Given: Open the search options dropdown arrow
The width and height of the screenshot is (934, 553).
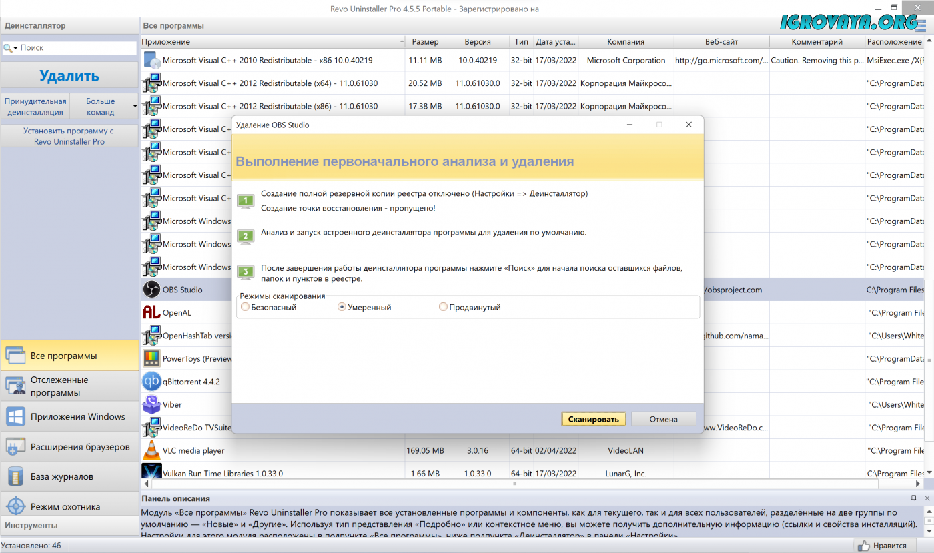Looking at the screenshot, I should coord(15,49).
